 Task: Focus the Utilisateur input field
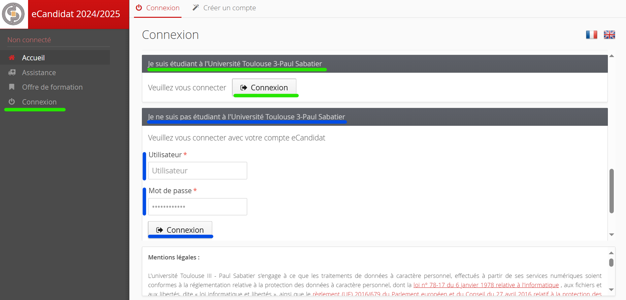[197, 170]
